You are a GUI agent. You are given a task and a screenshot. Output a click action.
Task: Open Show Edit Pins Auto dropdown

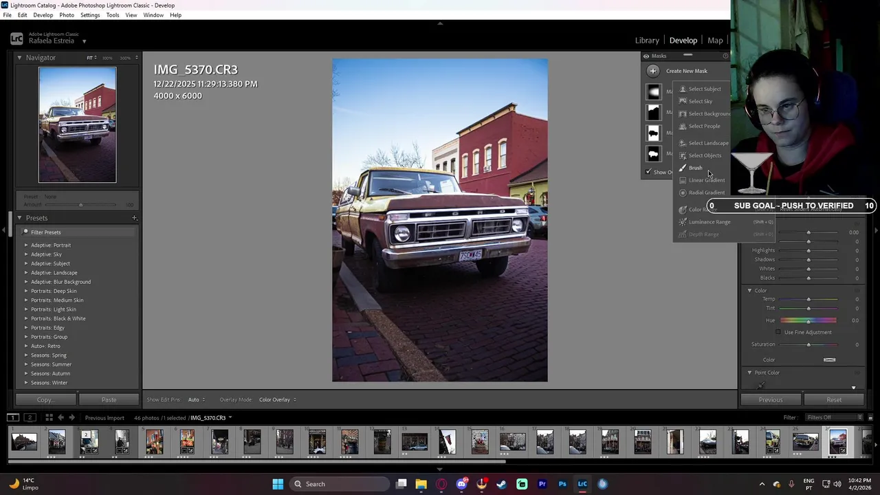click(197, 399)
